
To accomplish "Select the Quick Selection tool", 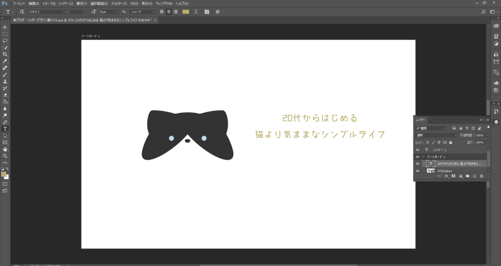I will 5,47.
